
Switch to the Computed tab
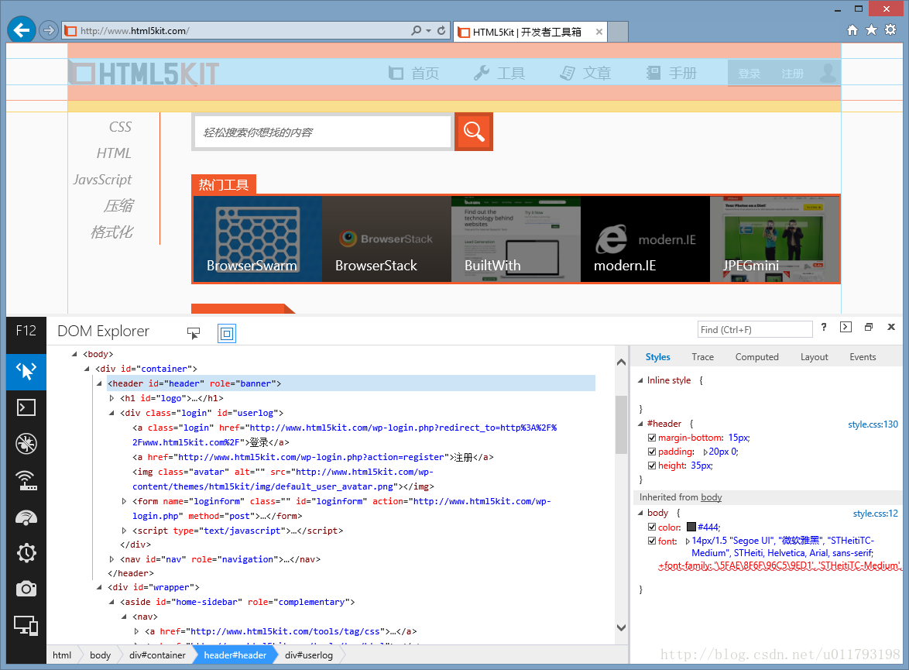(x=757, y=357)
